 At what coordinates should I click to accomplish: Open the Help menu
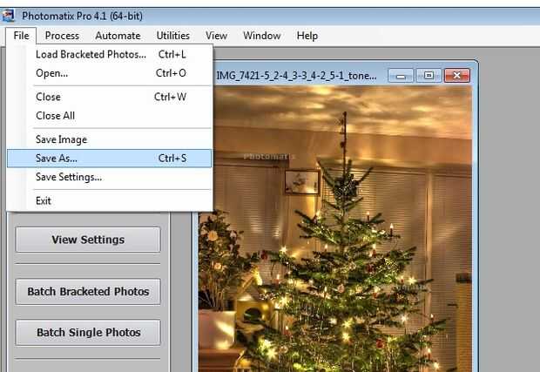[x=307, y=36]
